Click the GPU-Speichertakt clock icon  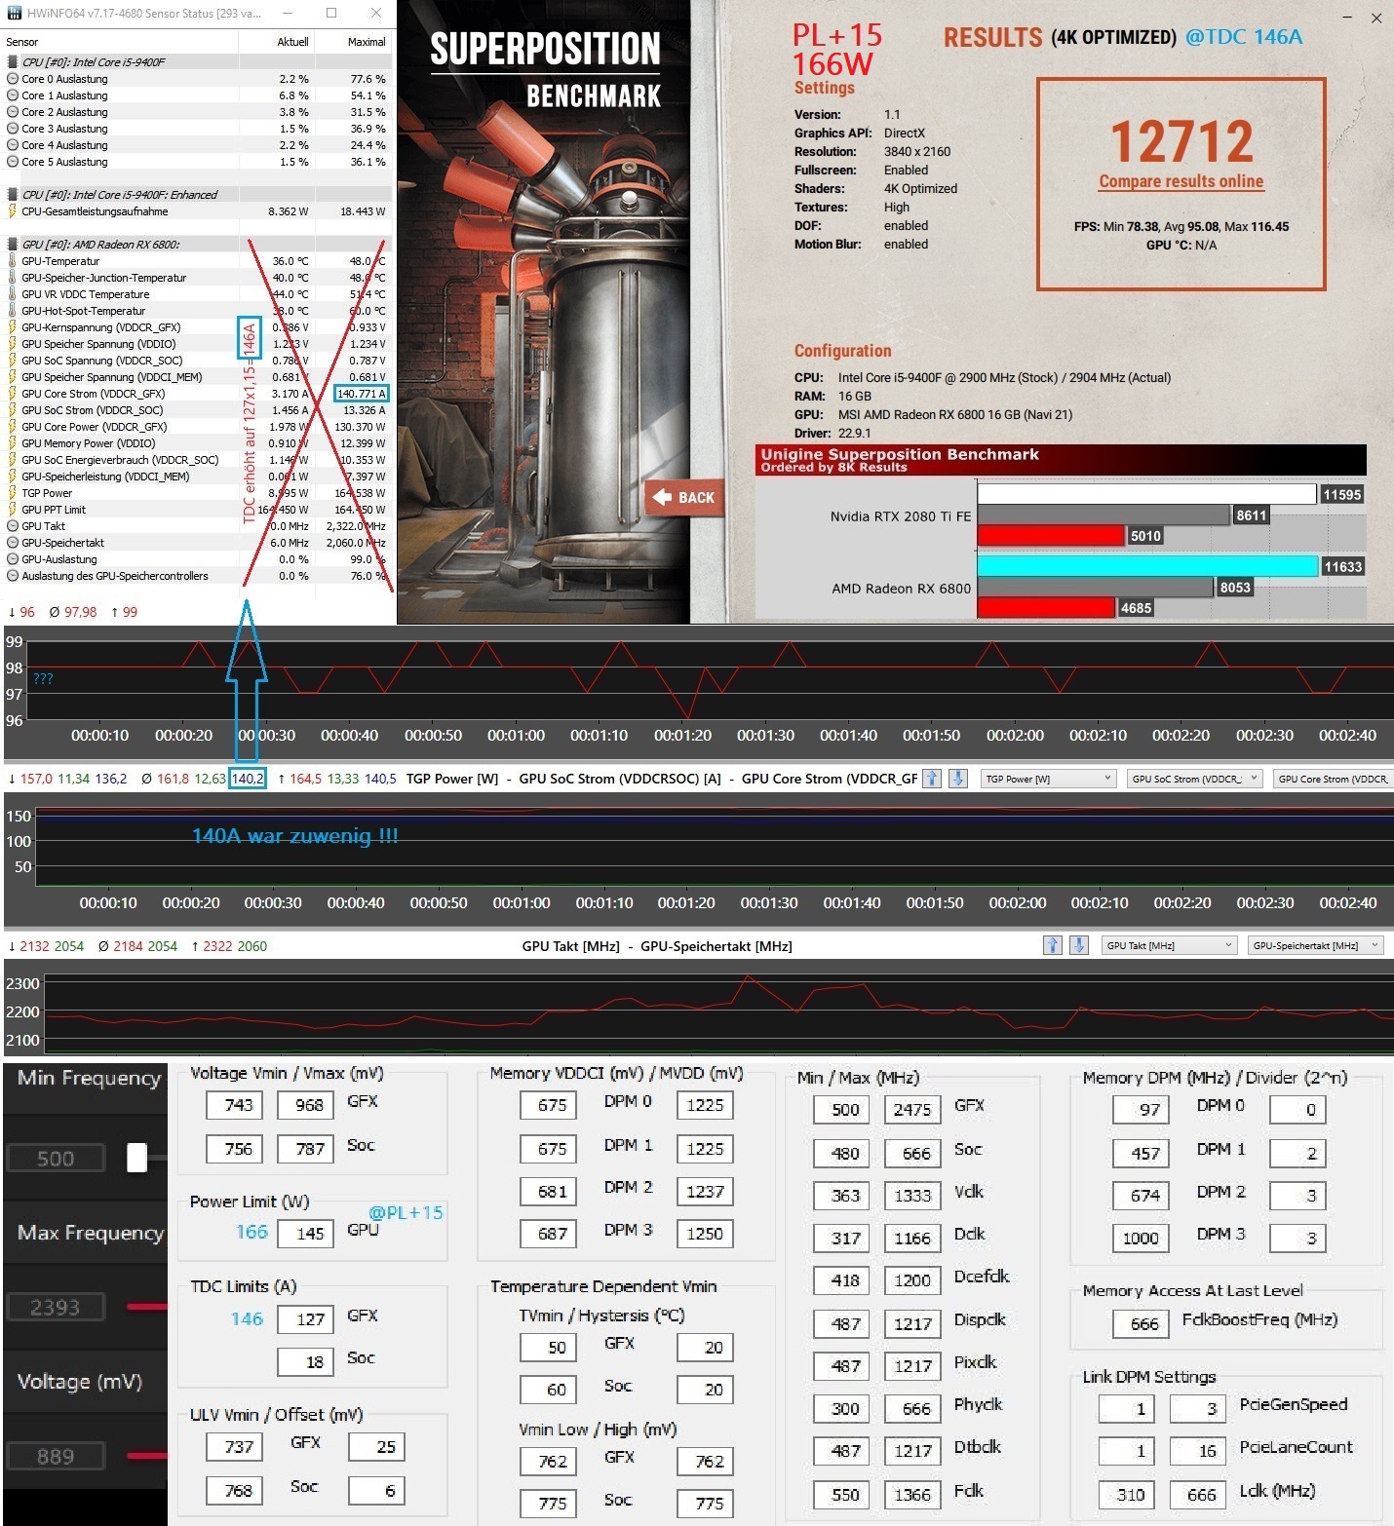(13, 543)
